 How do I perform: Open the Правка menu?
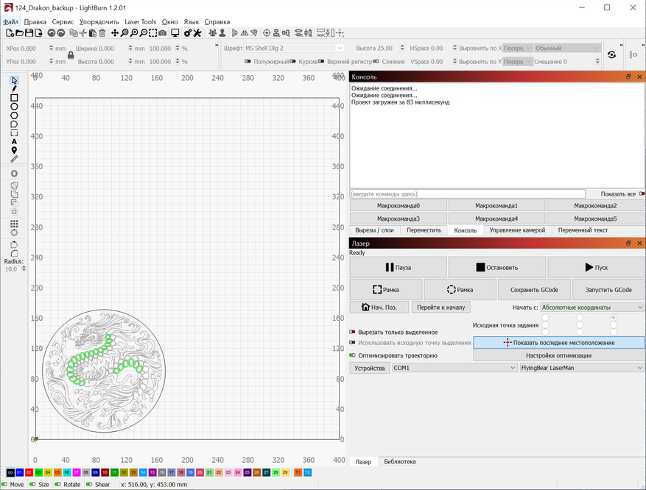35,22
